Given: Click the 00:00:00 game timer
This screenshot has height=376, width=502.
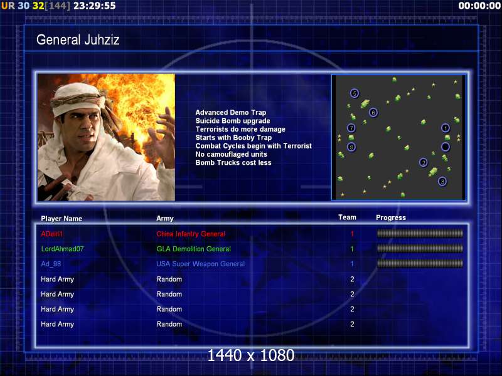Looking at the screenshot, I should [x=479, y=6].
